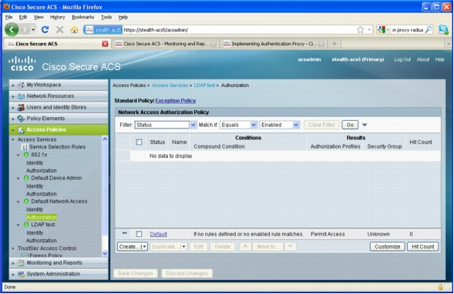Collapse the Default Network Access node

point(18,202)
